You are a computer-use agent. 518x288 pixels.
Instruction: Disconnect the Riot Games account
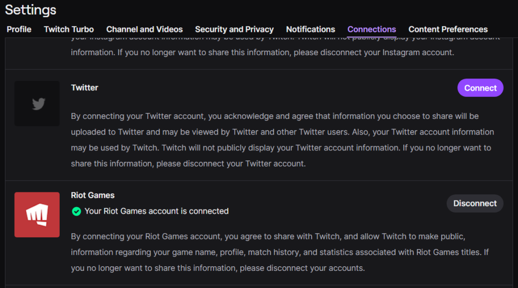coord(474,203)
